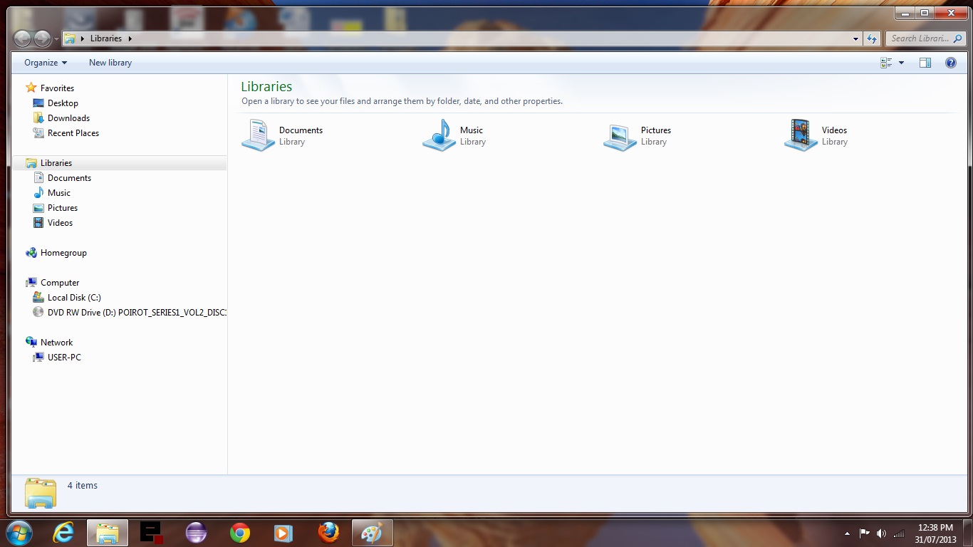Image resolution: width=973 pixels, height=547 pixels.
Task: Expand the change view options arrow
Action: (901, 63)
